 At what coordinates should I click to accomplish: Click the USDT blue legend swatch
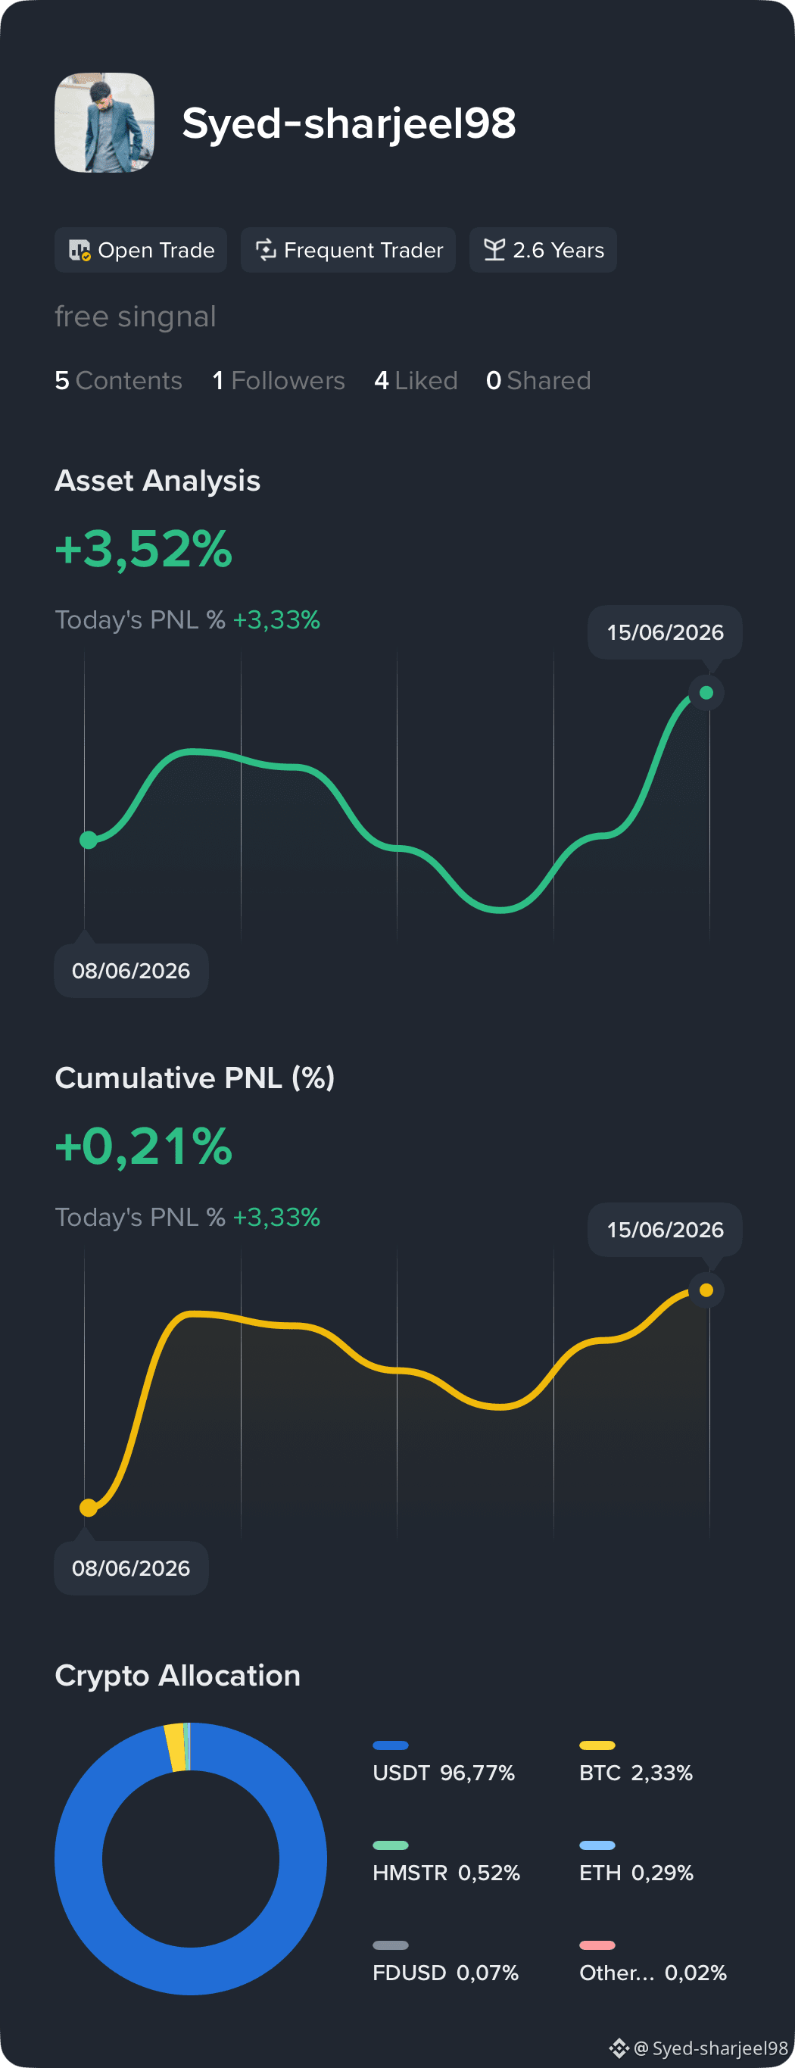pos(391,1745)
